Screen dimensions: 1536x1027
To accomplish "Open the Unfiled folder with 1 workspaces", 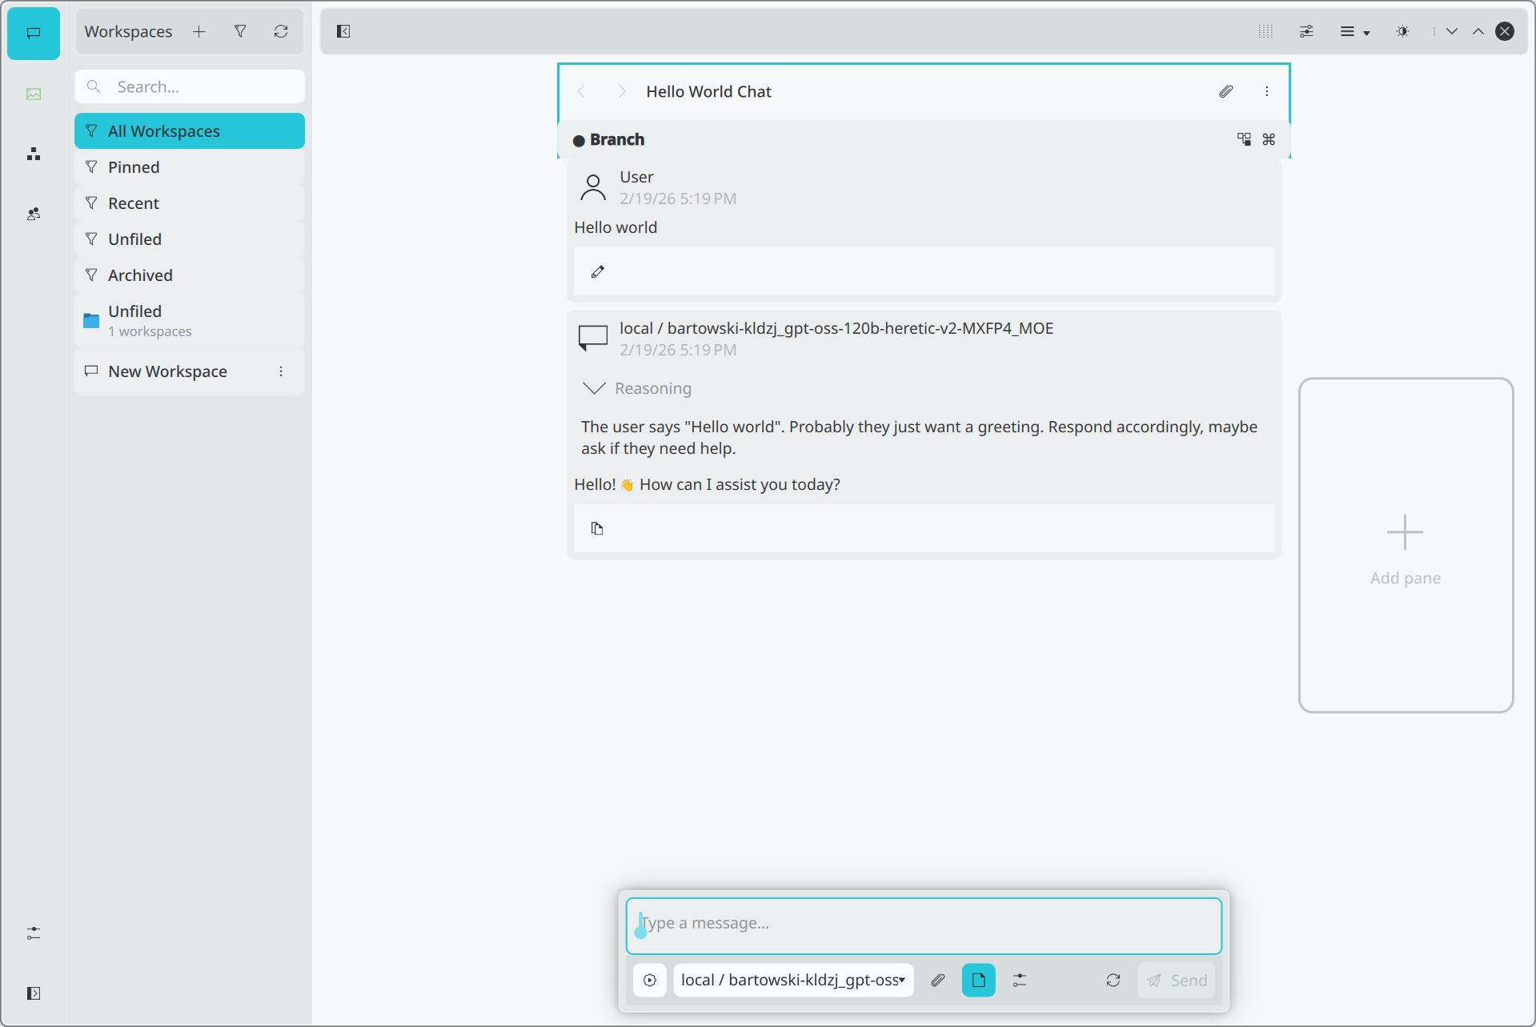I will point(190,320).
